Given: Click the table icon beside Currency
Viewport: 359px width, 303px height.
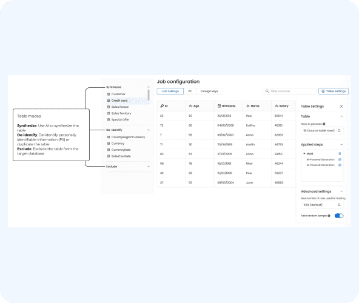Looking at the screenshot, I should pos(109,144).
